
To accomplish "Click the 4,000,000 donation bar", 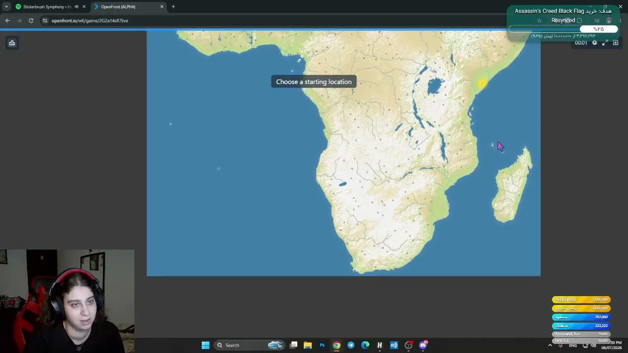I will (x=581, y=308).
